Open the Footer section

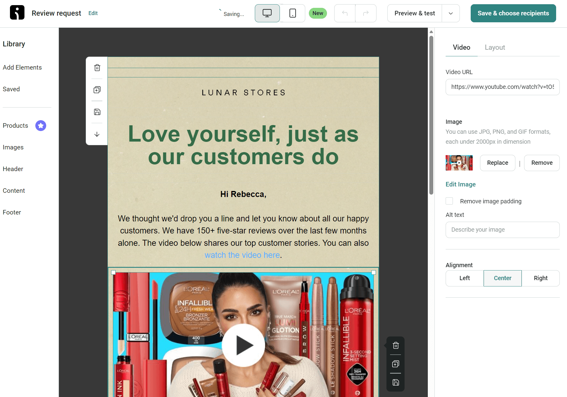pos(12,212)
